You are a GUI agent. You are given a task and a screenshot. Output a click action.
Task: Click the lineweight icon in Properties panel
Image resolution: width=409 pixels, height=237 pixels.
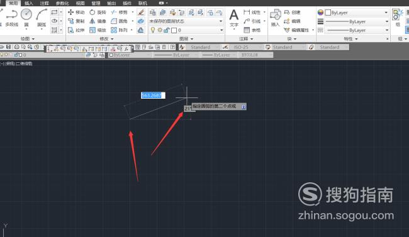click(320, 21)
